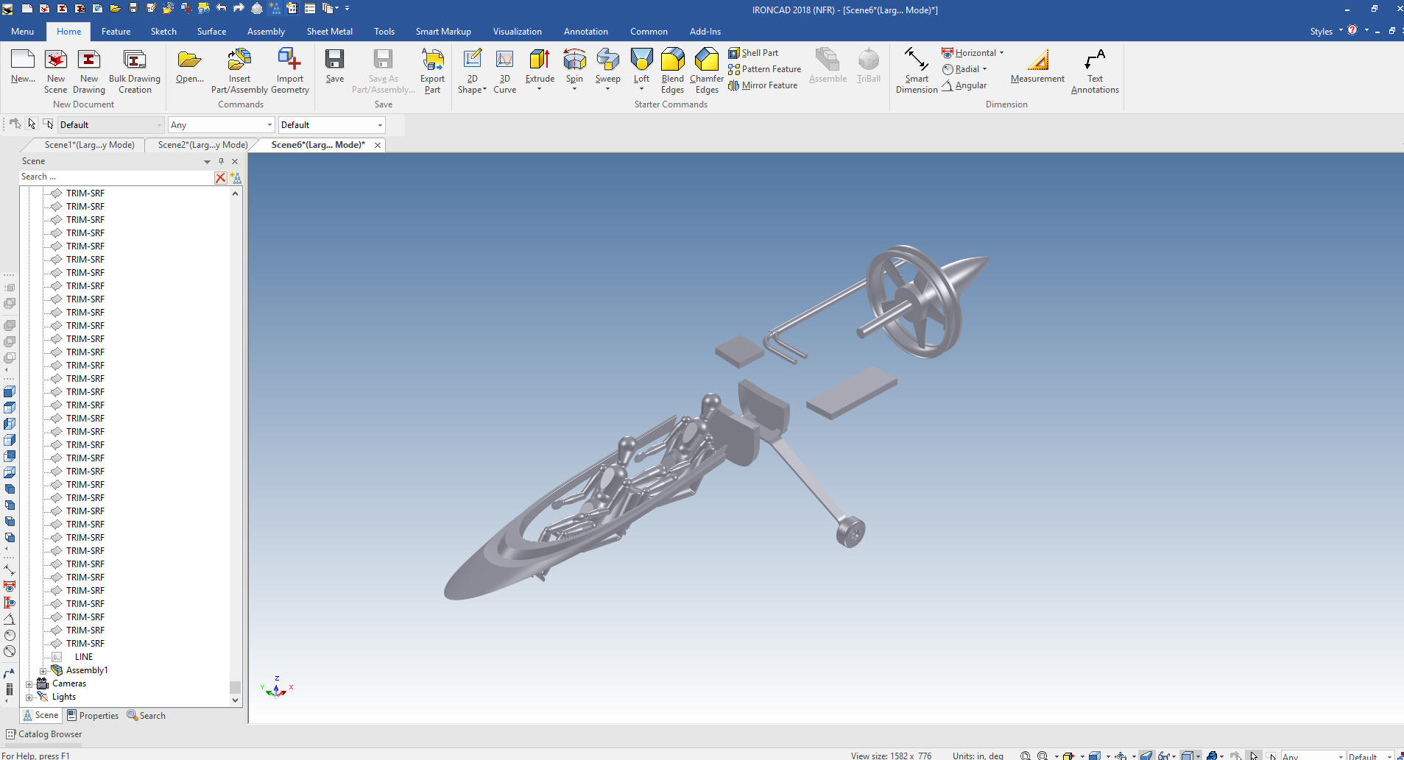Click the Extrude tool icon
This screenshot has height=760, width=1404.
(539, 60)
